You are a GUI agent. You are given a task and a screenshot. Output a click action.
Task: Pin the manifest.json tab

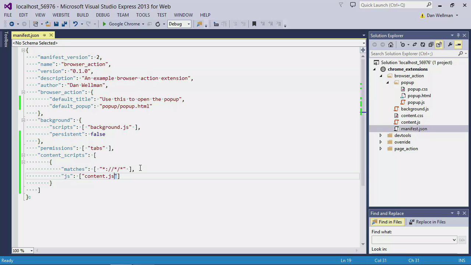44,35
